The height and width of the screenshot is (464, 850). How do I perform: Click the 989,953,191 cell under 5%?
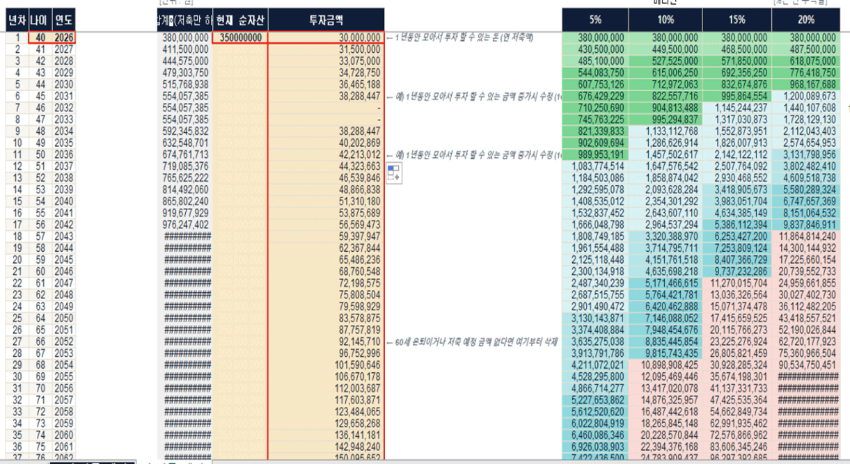tap(595, 154)
